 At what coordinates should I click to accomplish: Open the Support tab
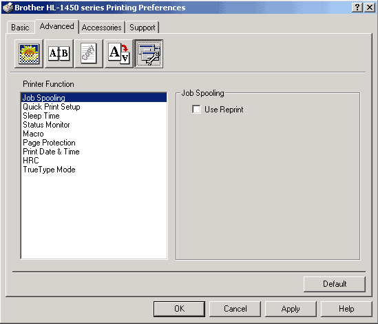pos(143,28)
